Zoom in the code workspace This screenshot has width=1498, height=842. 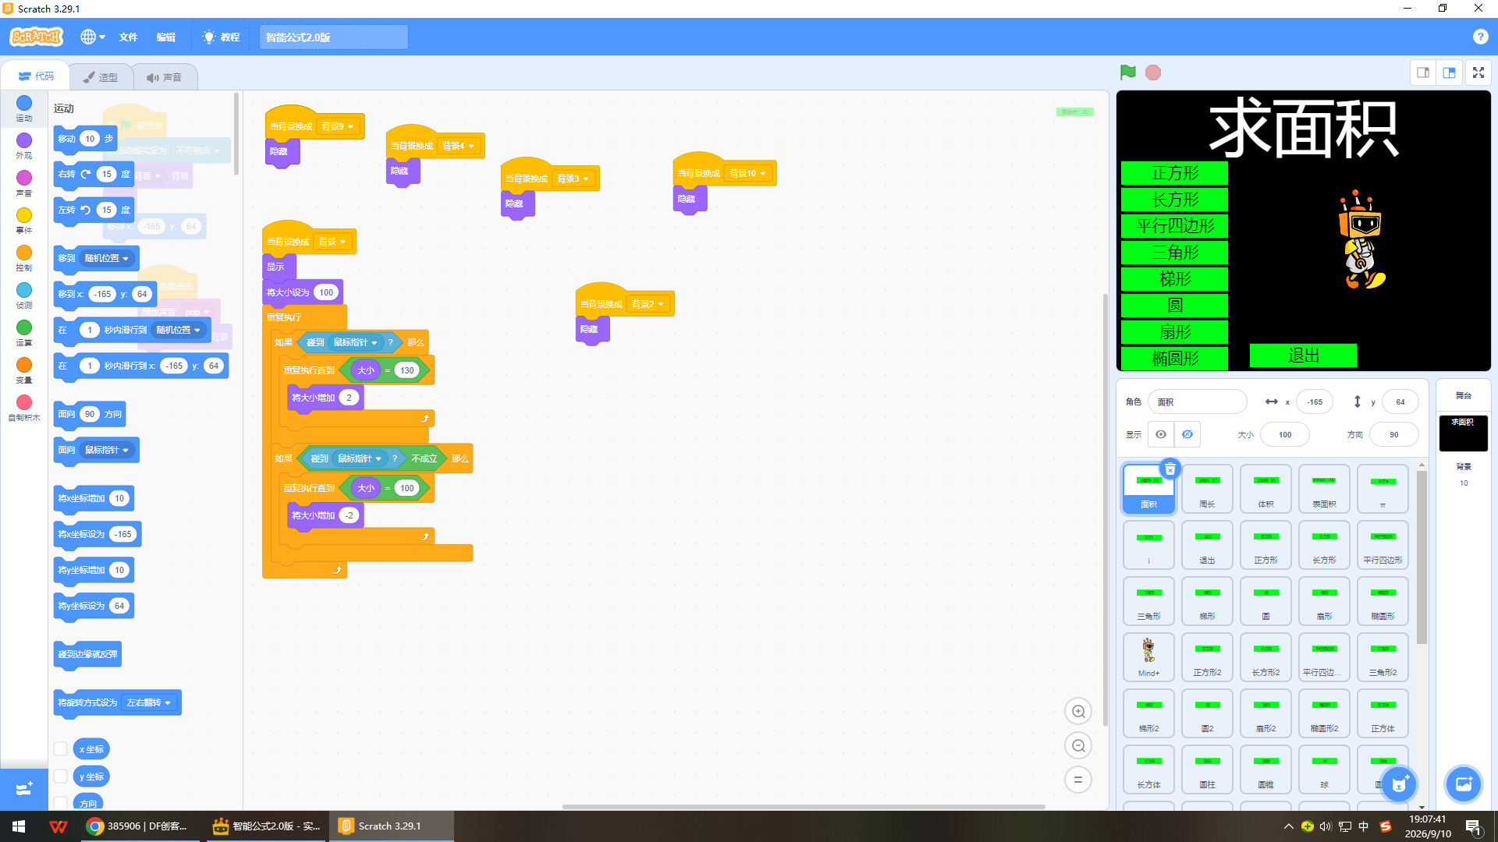pos(1078,711)
